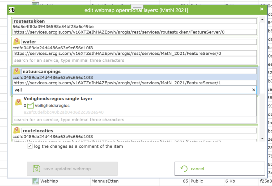Click scrollbar down arrow in layers list
Screen dimensions: 272x186
click(262, 139)
